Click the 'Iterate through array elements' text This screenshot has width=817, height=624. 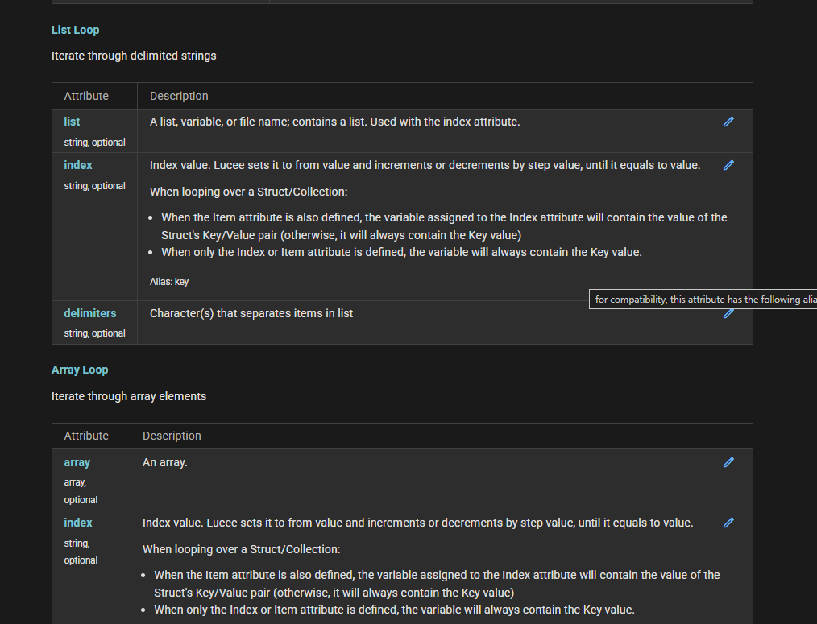click(129, 396)
